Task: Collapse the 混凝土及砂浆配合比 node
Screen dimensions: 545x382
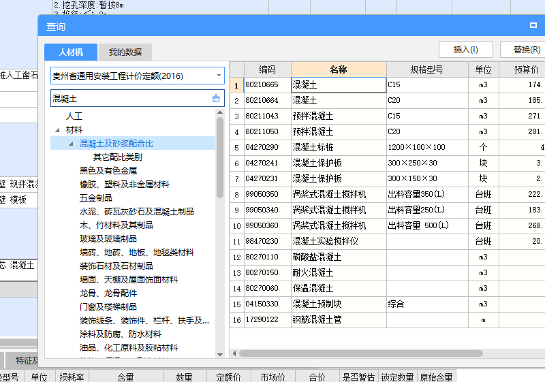Action: [x=71, y=144]
